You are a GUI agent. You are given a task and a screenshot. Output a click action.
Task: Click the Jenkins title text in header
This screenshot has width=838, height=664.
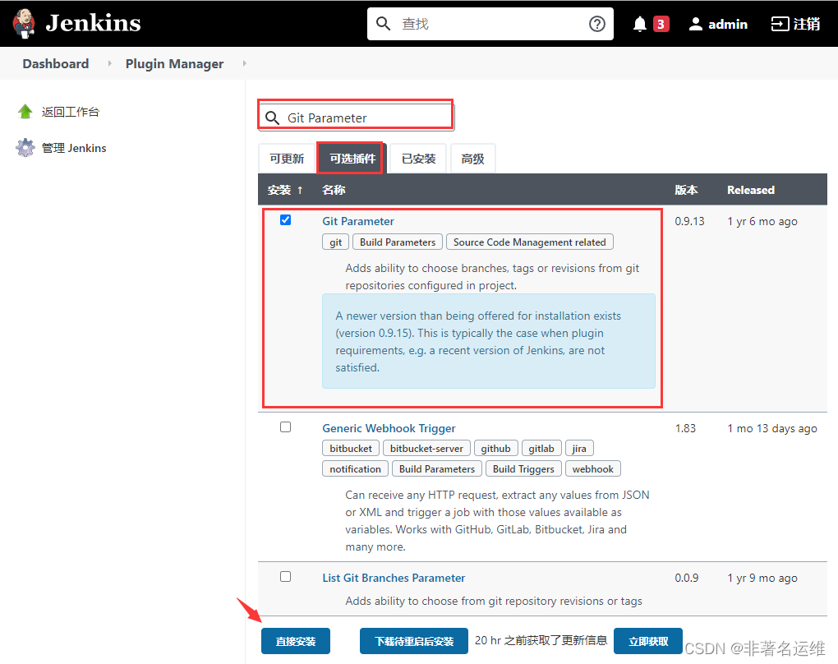pos(94,23)
